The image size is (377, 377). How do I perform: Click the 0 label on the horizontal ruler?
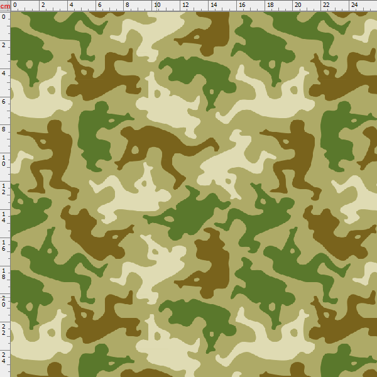pyautogui.click(x=15, y=5)
